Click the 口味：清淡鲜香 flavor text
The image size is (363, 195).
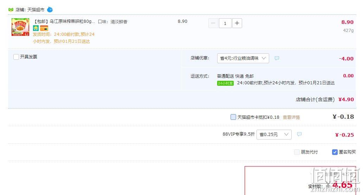(112, 22)
